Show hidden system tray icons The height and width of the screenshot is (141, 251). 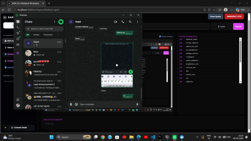[197, 137]
